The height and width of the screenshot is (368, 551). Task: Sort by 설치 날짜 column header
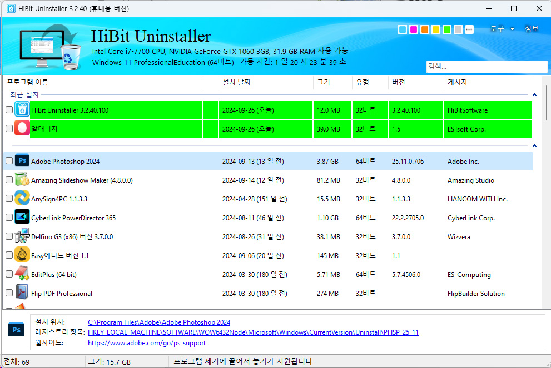click(266, 83)
